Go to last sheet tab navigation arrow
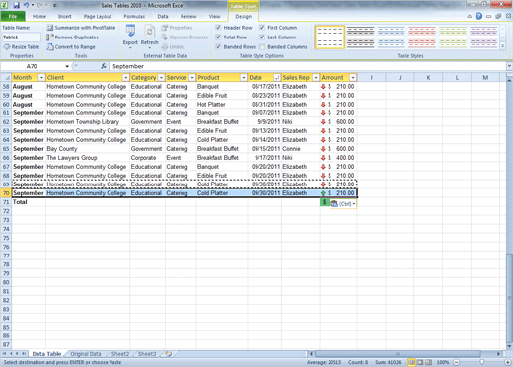 point(24,354)
